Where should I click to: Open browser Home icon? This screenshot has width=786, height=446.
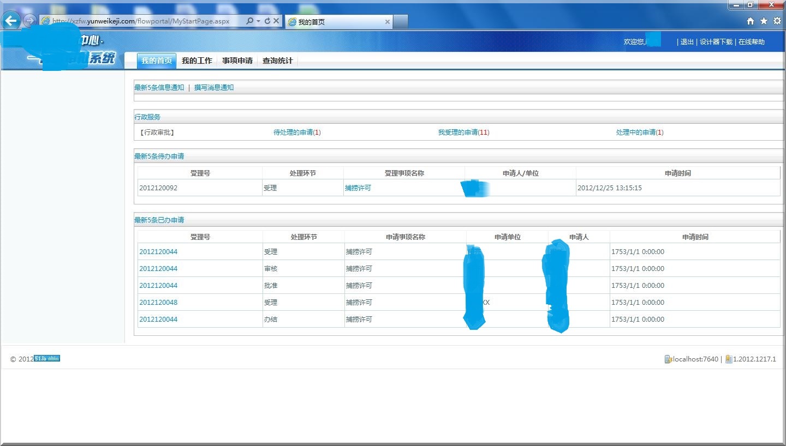pyautogui.click(x=751, y=21)
